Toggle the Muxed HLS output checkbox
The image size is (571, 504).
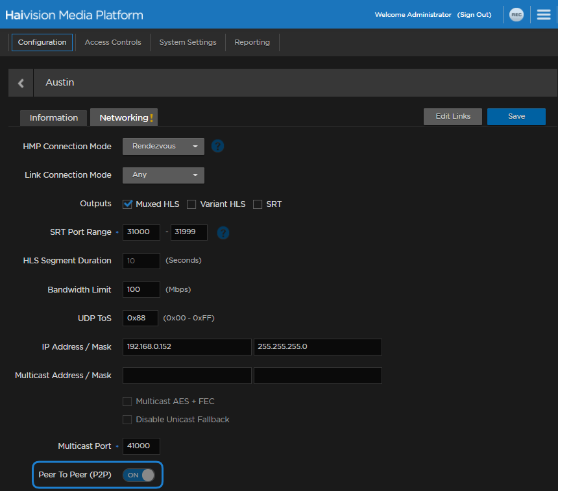(128, 204)
